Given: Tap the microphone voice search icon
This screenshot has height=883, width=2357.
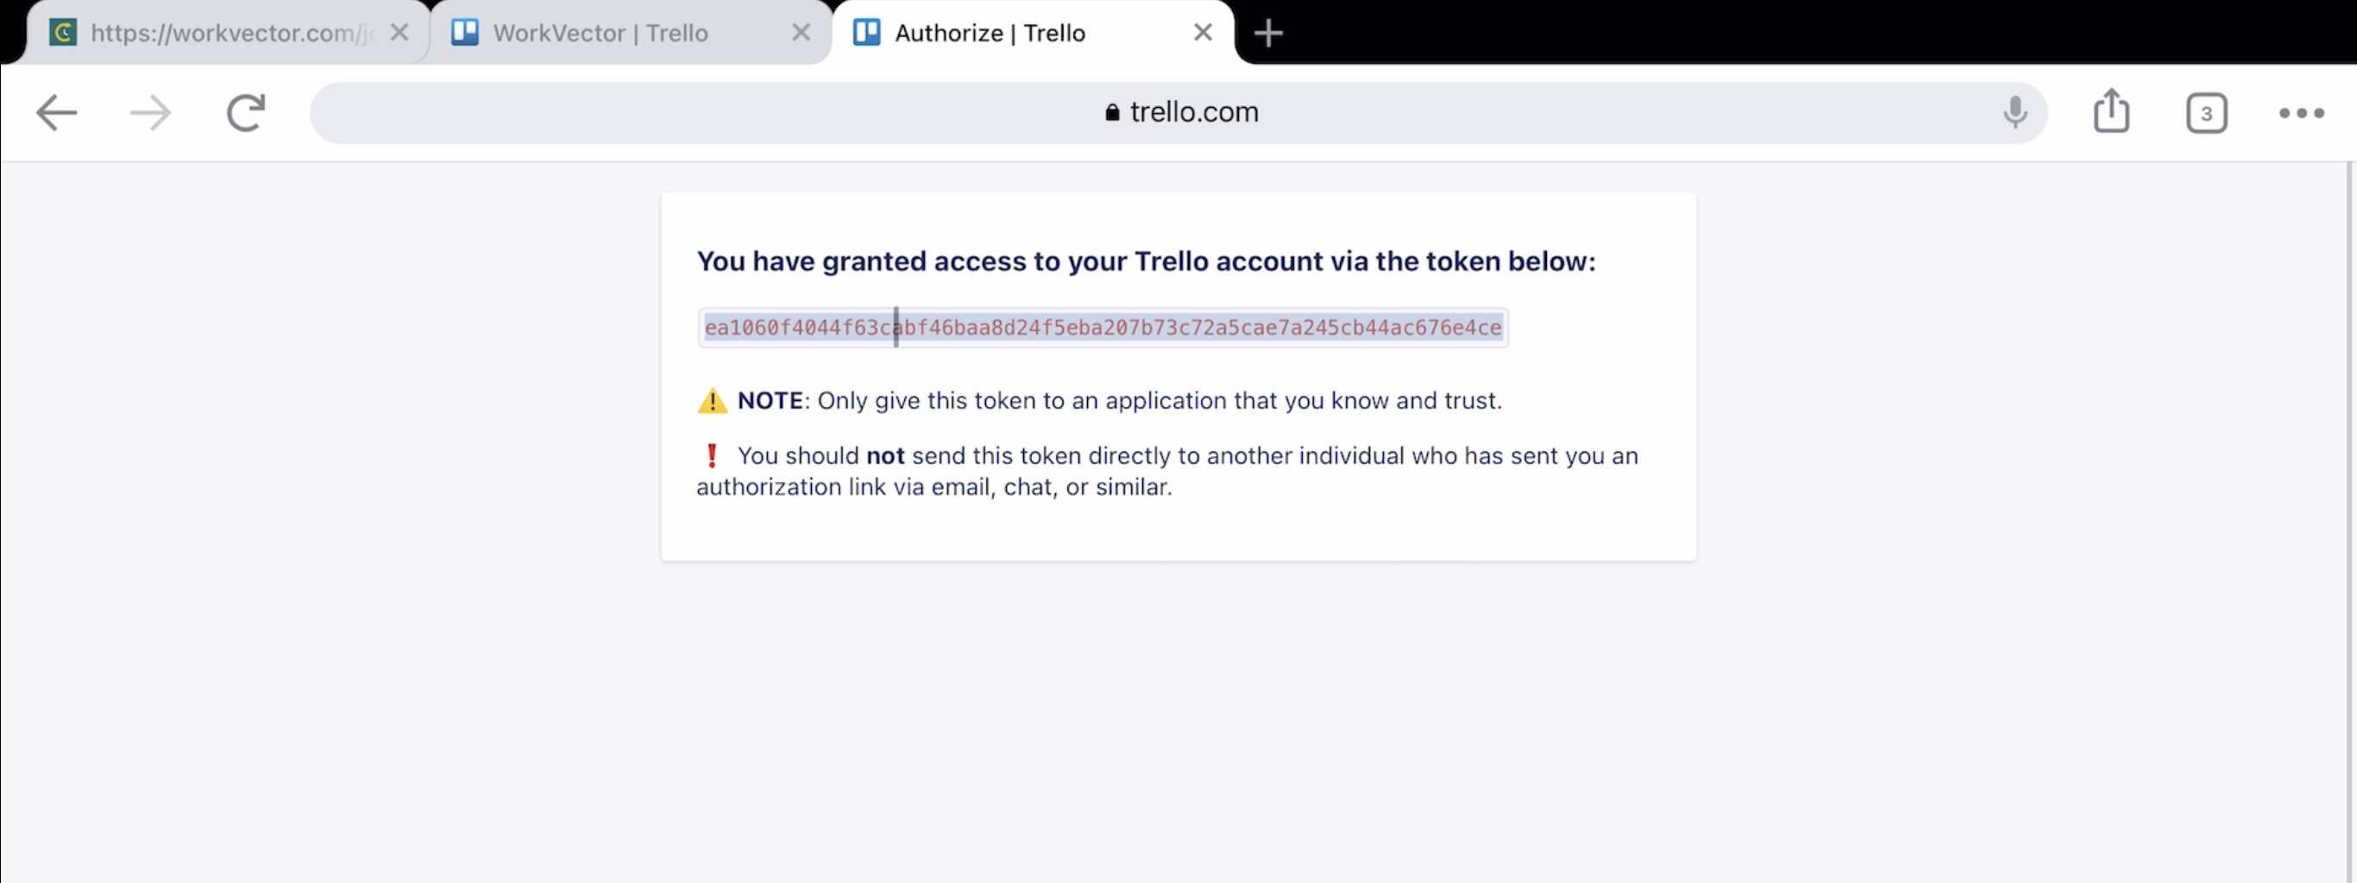Looking at the screenshot, I should point(2014,113).
